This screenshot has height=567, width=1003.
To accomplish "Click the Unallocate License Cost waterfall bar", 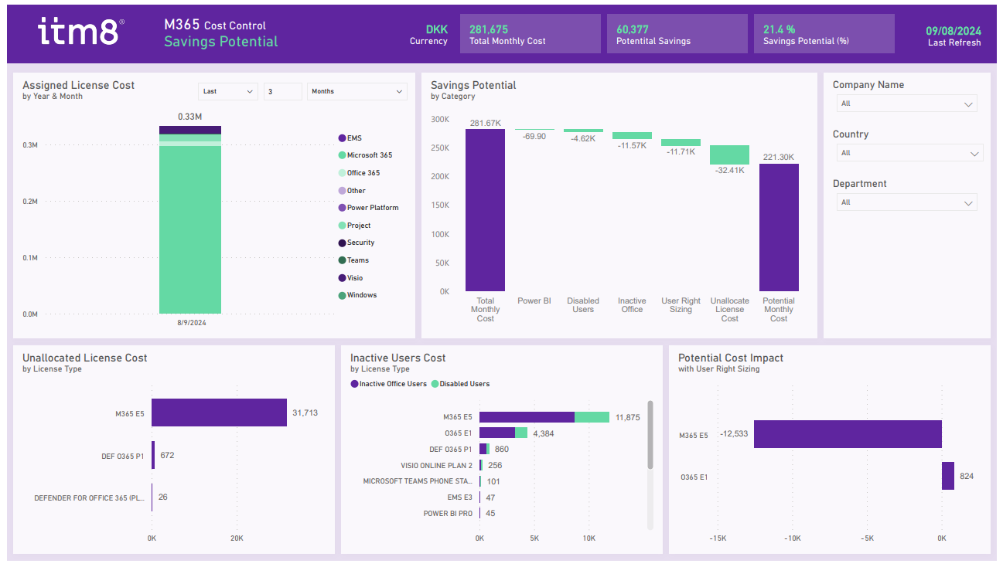I will [x=729, y=154].
